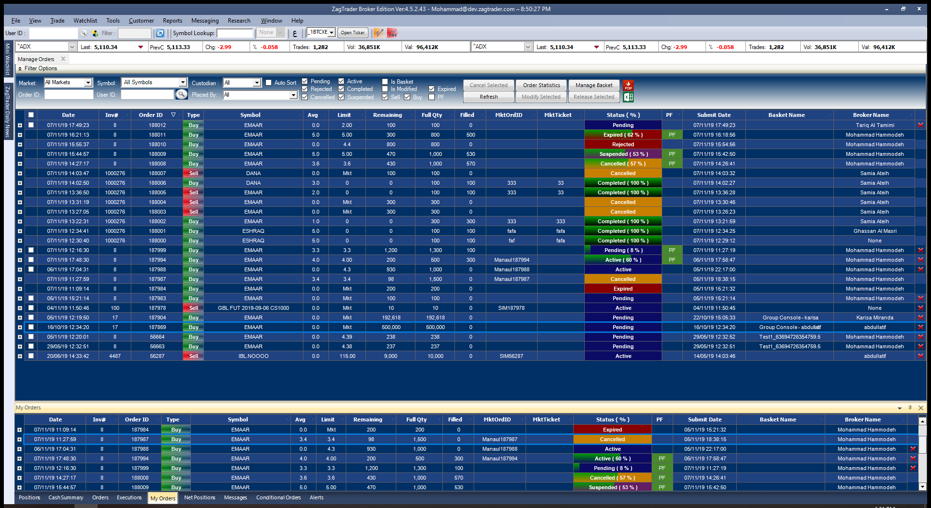Screen dimensions: 931x508
Task: Uncheck the Pending filter checkbox
Action: pyautogui.click(x=305, y=81)
